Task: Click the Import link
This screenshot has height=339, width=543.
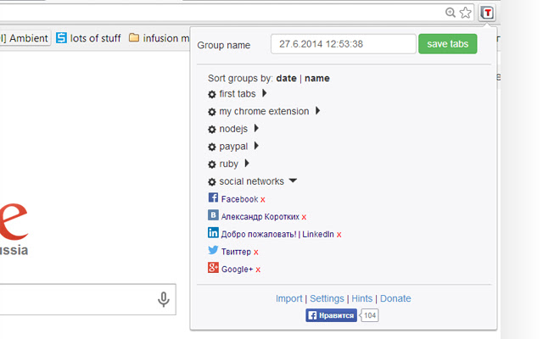Action: (288, 298)
